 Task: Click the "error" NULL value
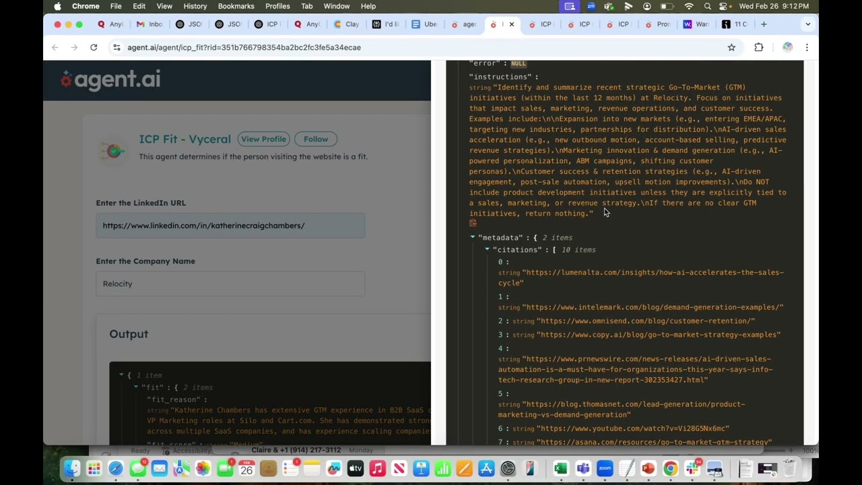518,63
